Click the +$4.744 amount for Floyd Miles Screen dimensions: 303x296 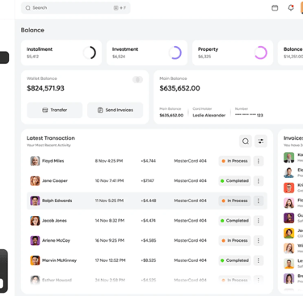[149, 161]
